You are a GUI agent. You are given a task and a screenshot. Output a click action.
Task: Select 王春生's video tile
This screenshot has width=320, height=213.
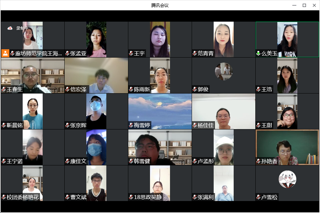[33, 76]
